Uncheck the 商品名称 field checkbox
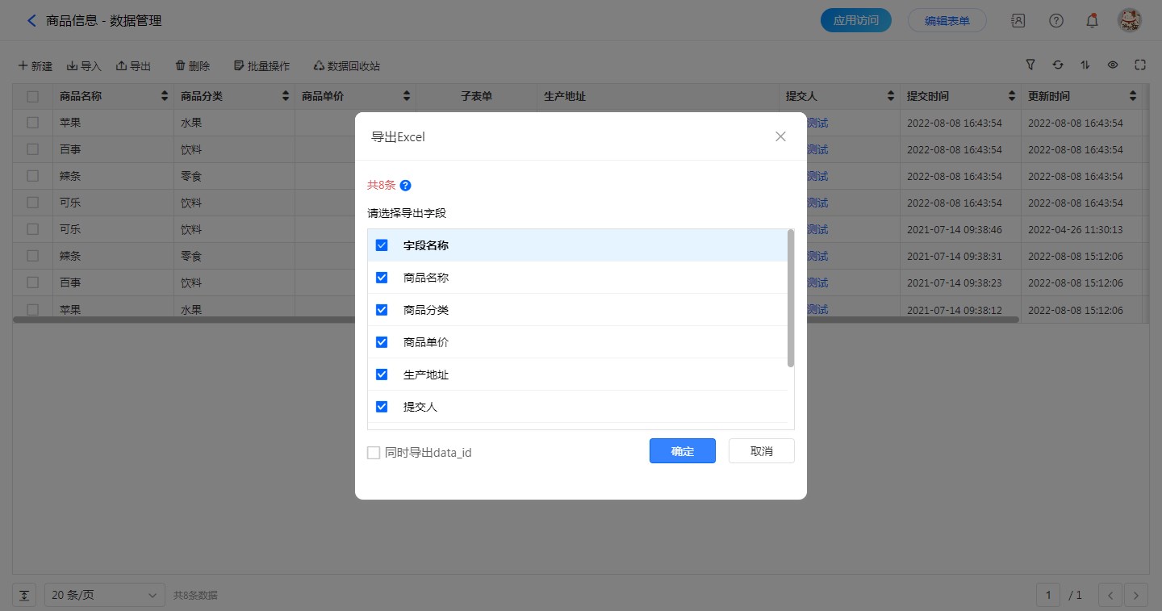Image resolution: width=1162 pixels, height=611 pixels. 382,278
